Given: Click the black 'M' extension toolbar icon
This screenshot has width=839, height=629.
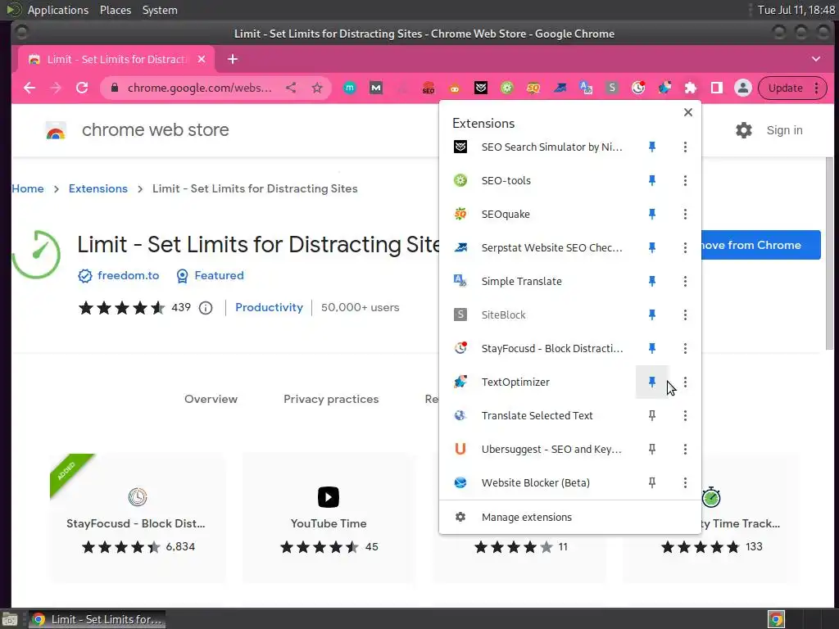Looking at the screenshot, I should click(375, 88).
